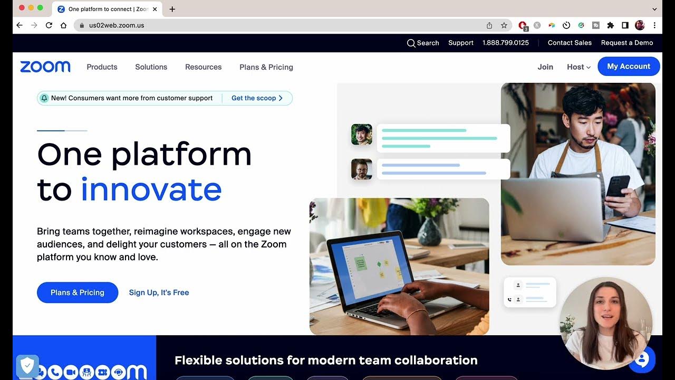Click the contact center chat icon in banner

[118, 372]
